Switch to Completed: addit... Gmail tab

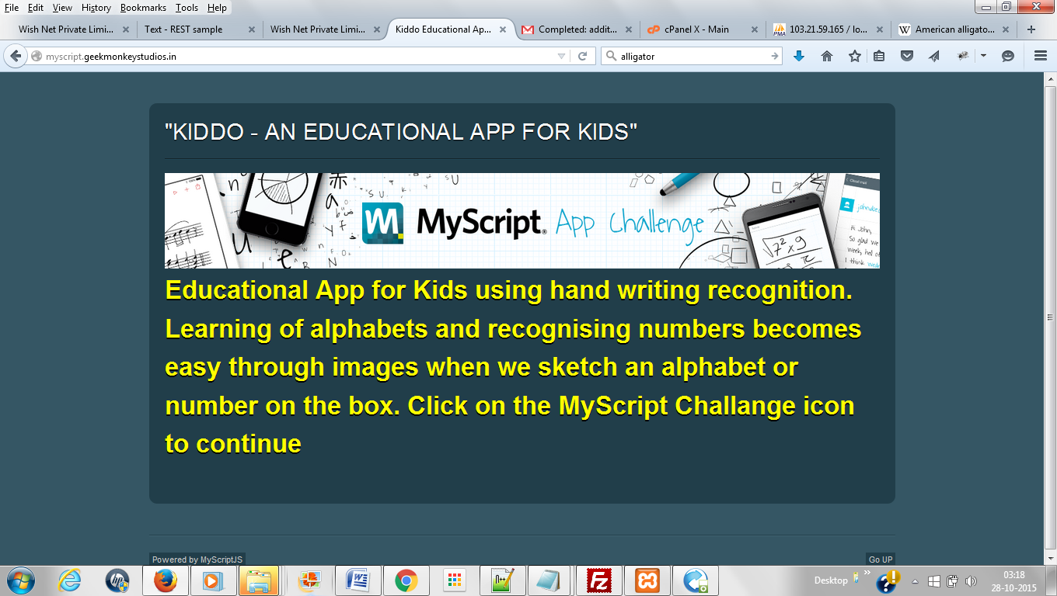(578, 29)
